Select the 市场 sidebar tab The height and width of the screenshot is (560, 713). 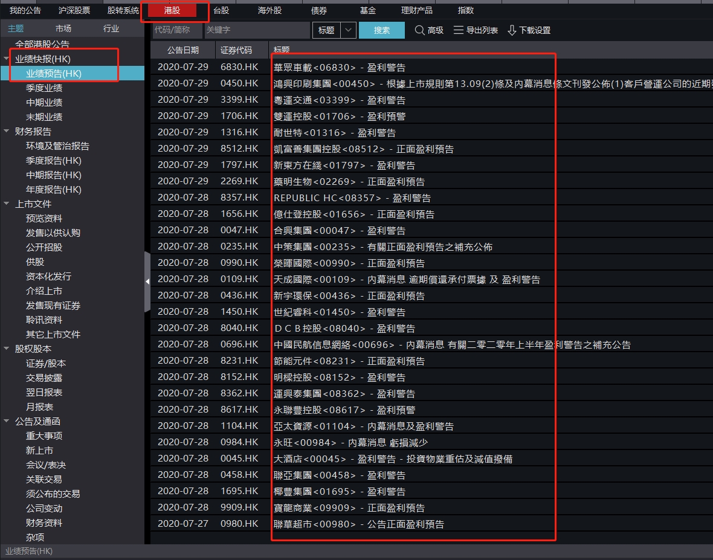tap(63, 28)
